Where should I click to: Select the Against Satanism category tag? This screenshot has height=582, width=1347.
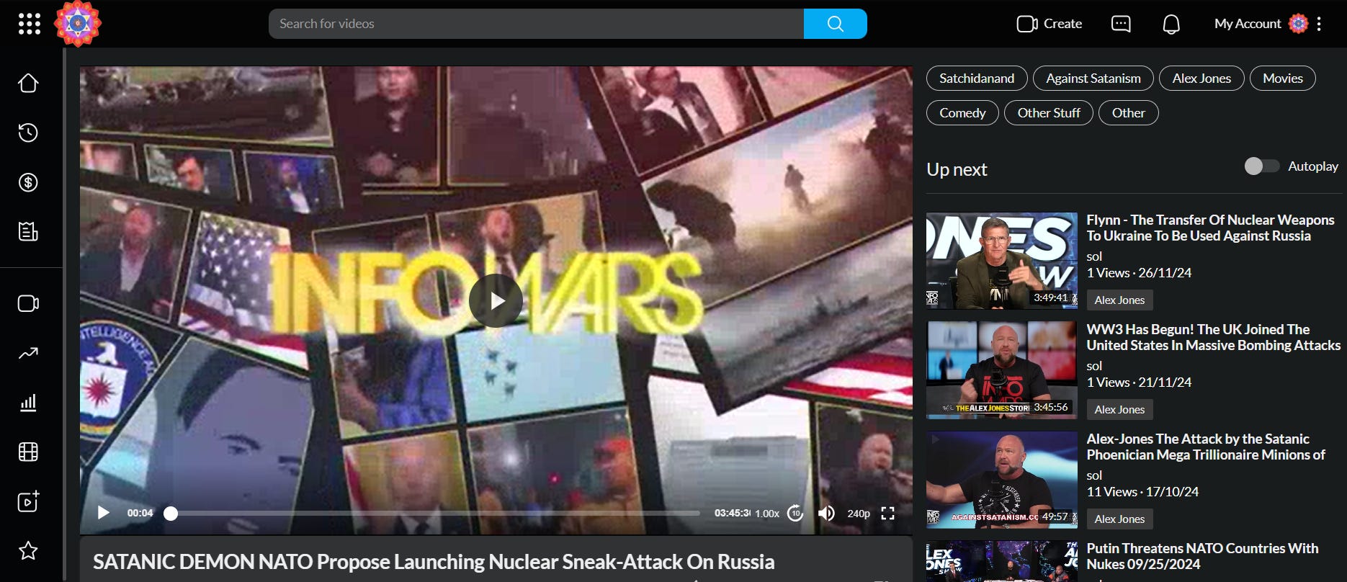tap(1093, 79)
